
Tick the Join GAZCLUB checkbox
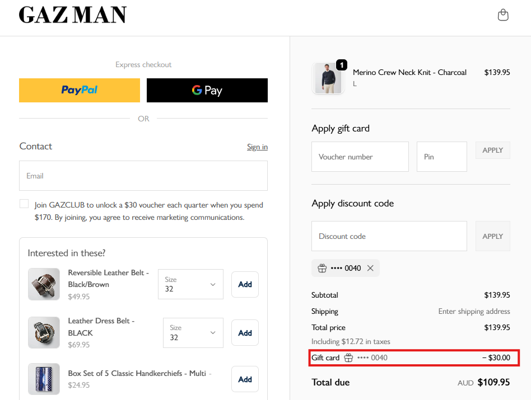click(24, 204)
